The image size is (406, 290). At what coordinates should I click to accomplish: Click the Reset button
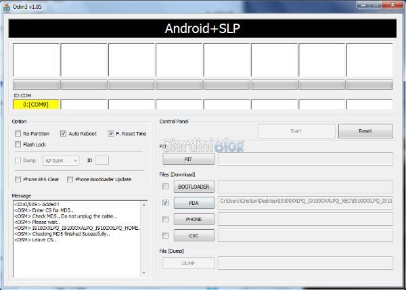(365, 131)
